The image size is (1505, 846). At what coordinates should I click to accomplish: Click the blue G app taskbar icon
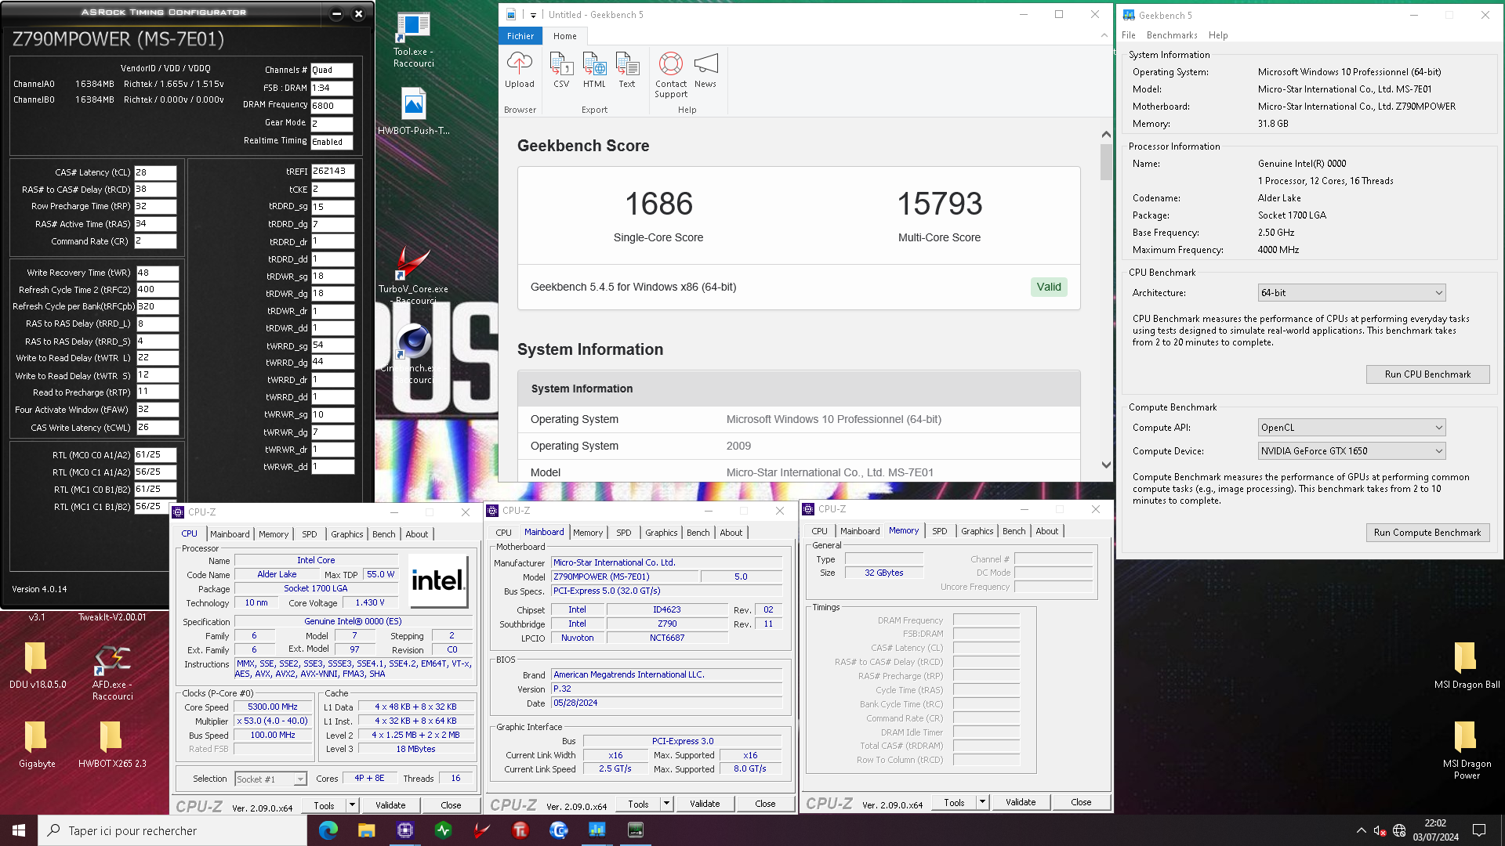tap(559, 830)
